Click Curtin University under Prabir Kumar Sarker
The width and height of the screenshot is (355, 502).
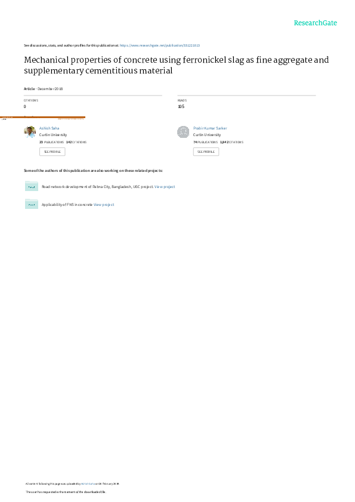207,135
